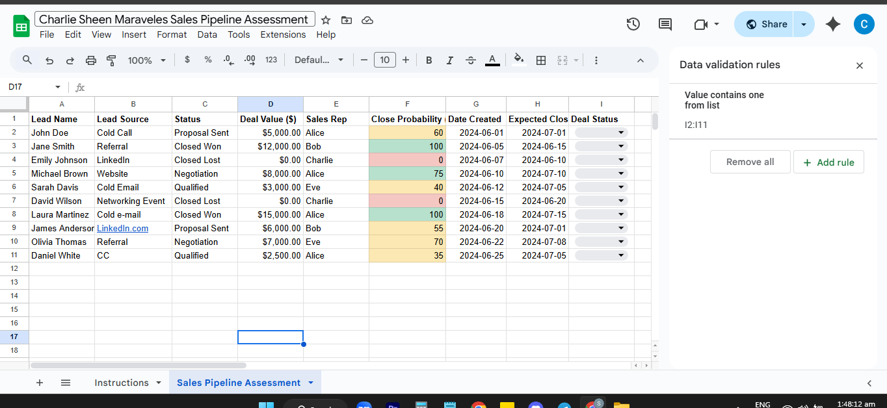Viewport: 887px width, 408px height.
Task: Select the Close Probability cell showing 75
Action: (407, 173)
